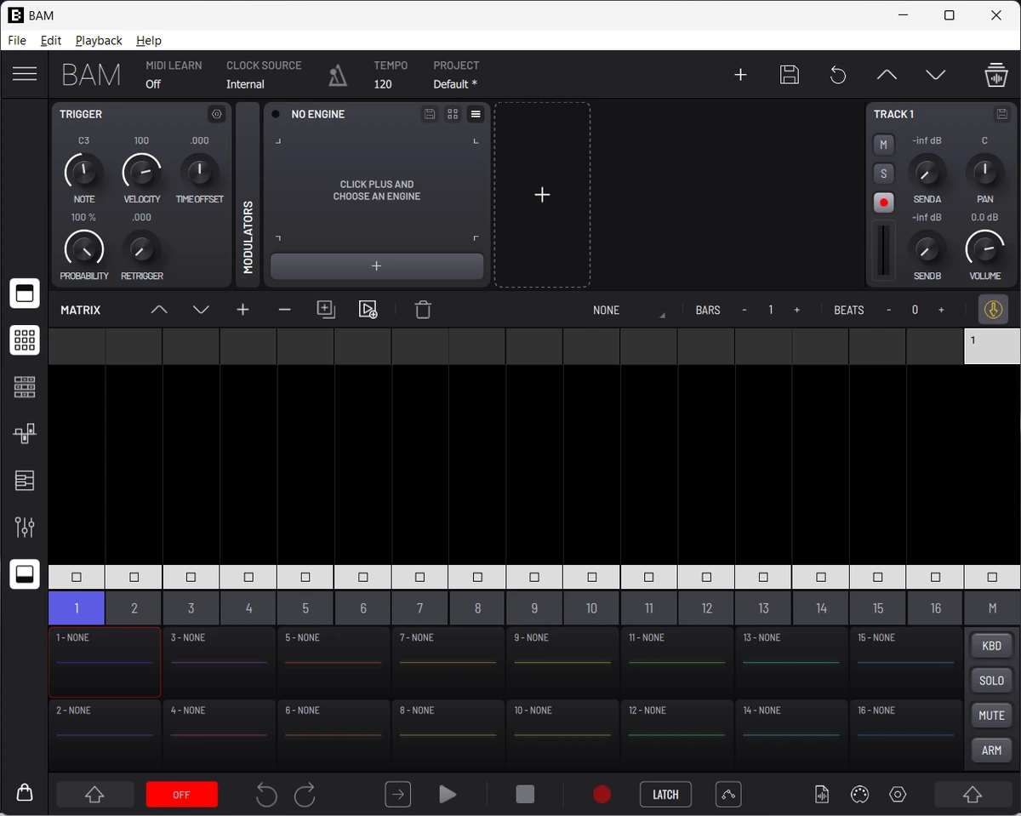Remove matrix row with minus icon
Viewport: 1021px width, 816px height.
(x=284, y=310)
